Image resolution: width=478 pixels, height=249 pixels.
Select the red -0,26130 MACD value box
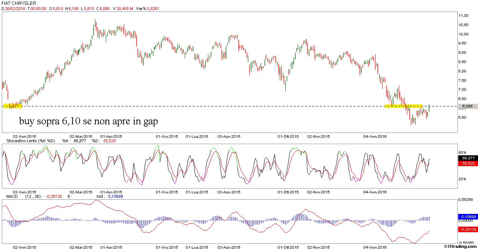[467, 229]
